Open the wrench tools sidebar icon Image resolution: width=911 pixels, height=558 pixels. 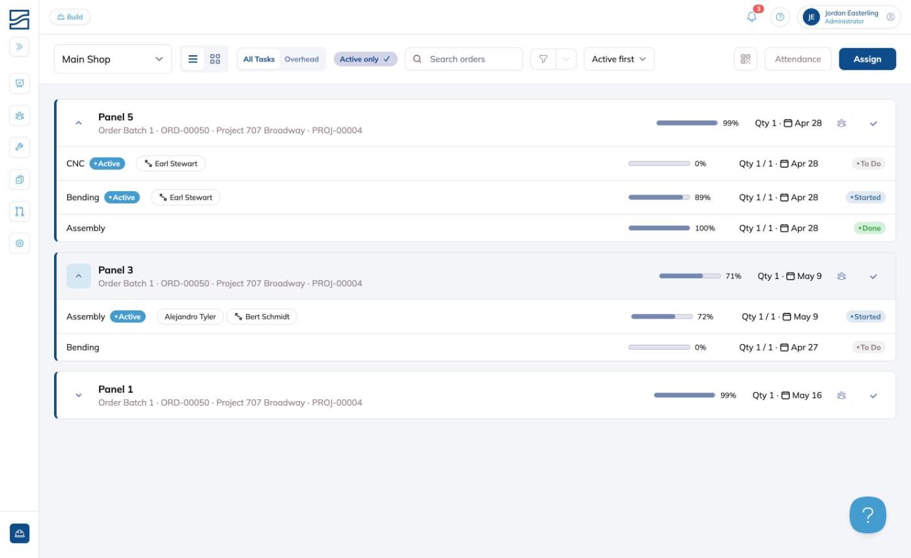pyautogui.click(x=20, y=147)
